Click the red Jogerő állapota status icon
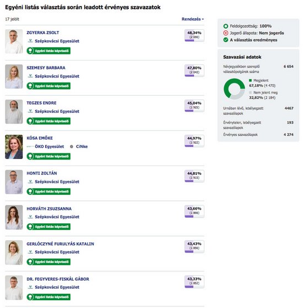303x308 pixels. pyautogui.click(x=226, y=33)
